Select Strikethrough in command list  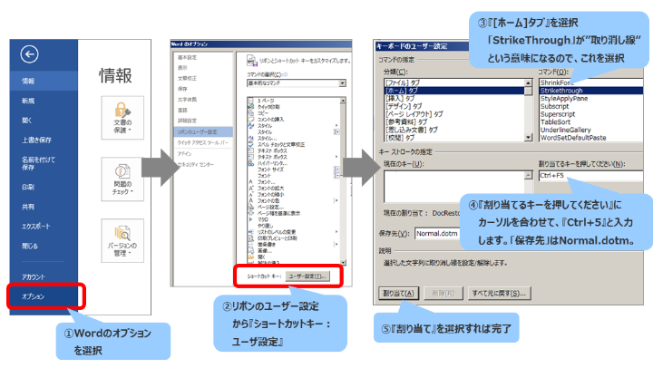pyautogui.click(x=591, y=91)
